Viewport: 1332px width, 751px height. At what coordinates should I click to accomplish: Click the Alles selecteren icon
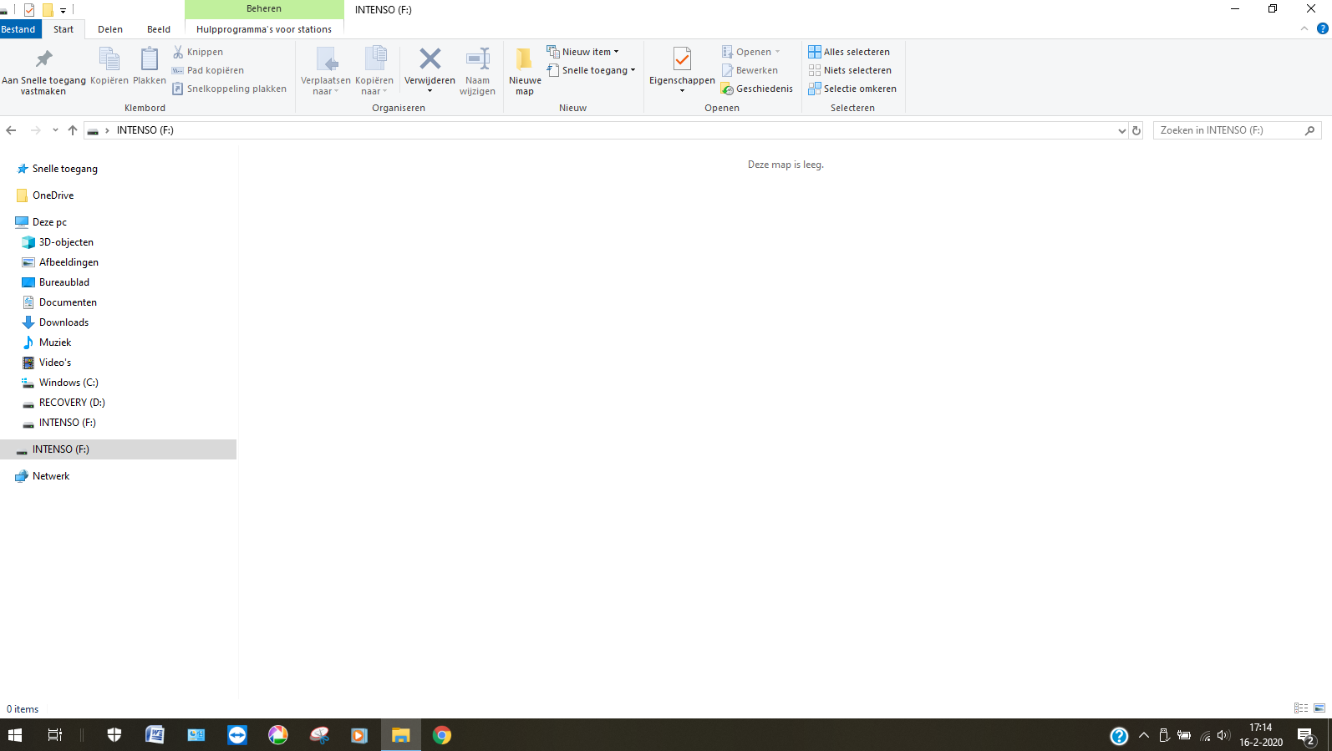(815, 52)
